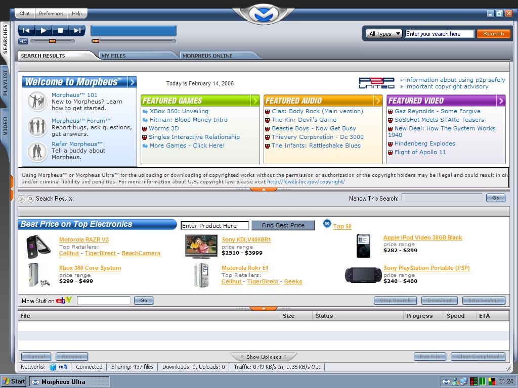Click the Sony KDLV40XBR1 TV thumbnail
Viewport: 518px width, 388px height.
pyautogui.click(x=201, y=247)
